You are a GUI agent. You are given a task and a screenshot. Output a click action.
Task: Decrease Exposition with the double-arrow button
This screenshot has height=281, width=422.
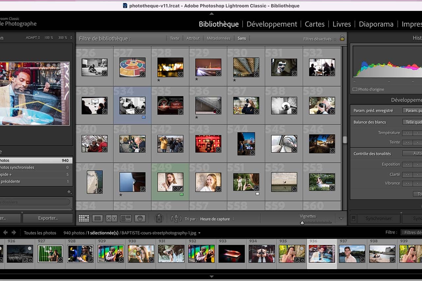[408, 164]
